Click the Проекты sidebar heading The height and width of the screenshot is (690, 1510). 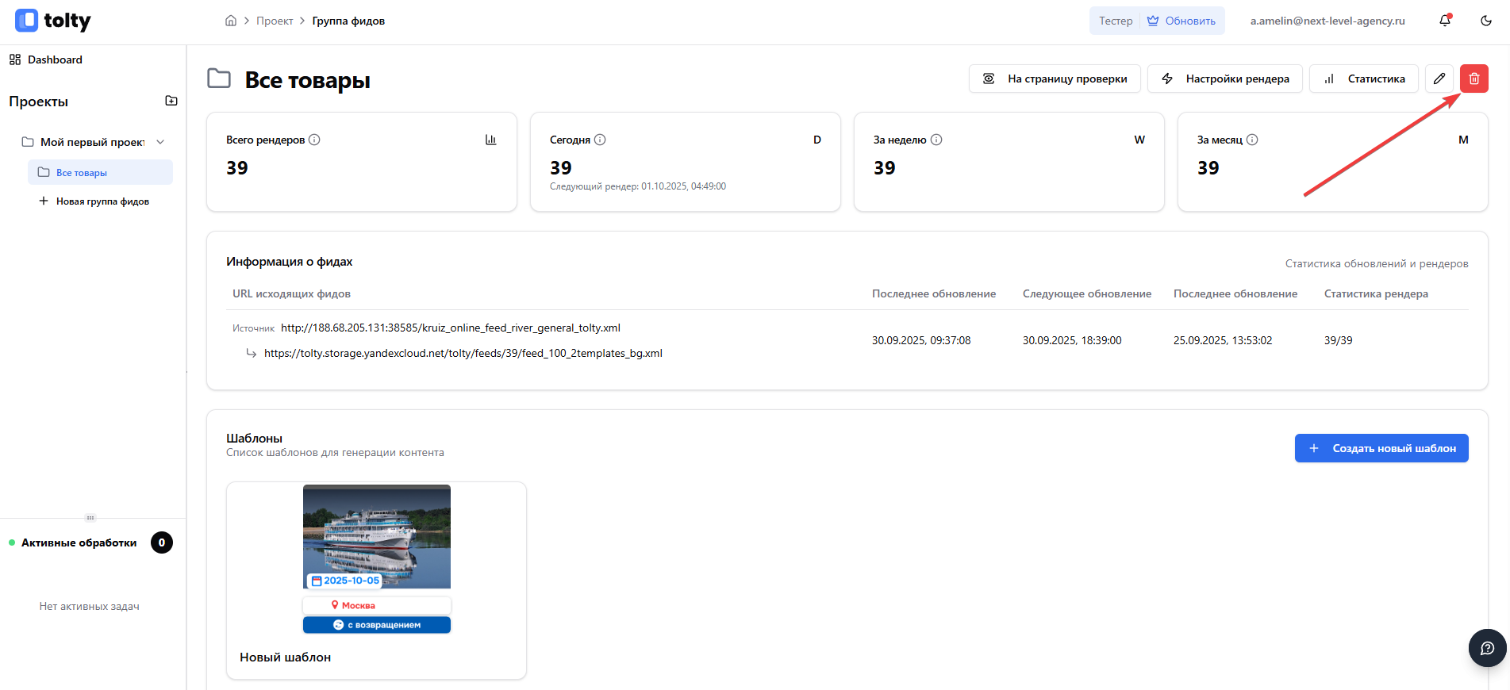[38, 102]
